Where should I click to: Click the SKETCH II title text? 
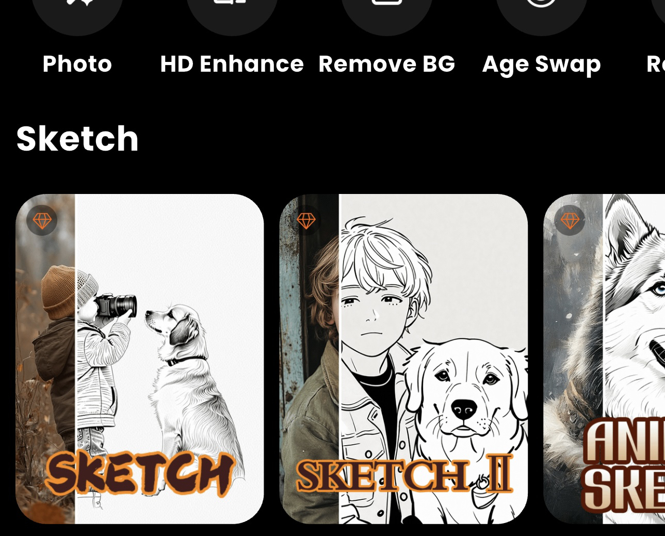(x=405, y=474)
